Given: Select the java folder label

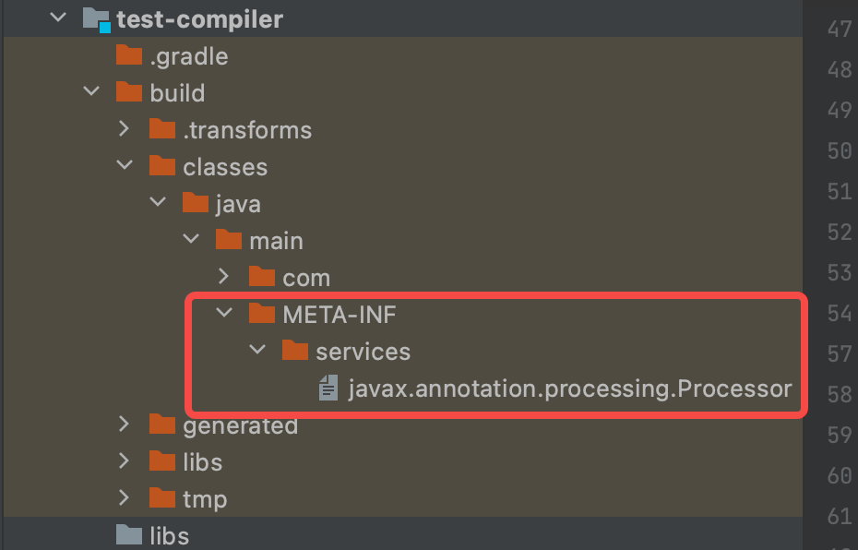Looking at the screenshot, I should tap(238, 204).
